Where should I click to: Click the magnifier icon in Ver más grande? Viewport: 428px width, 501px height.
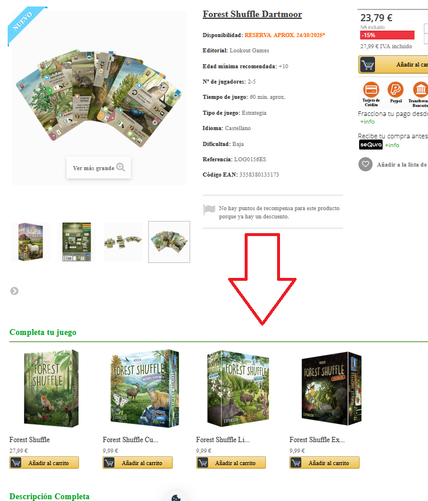pos(121,167)
